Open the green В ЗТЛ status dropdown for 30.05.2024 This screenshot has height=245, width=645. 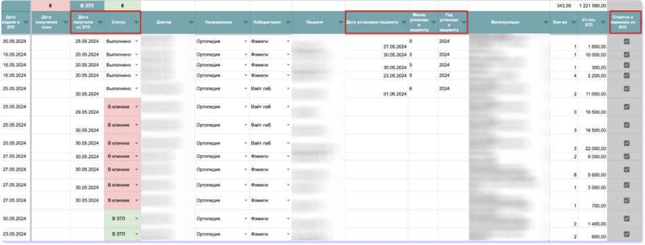(x=136, y=219)
